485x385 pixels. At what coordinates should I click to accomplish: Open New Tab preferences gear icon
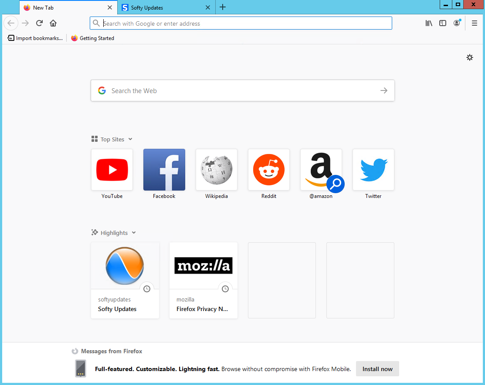[470, 57]
